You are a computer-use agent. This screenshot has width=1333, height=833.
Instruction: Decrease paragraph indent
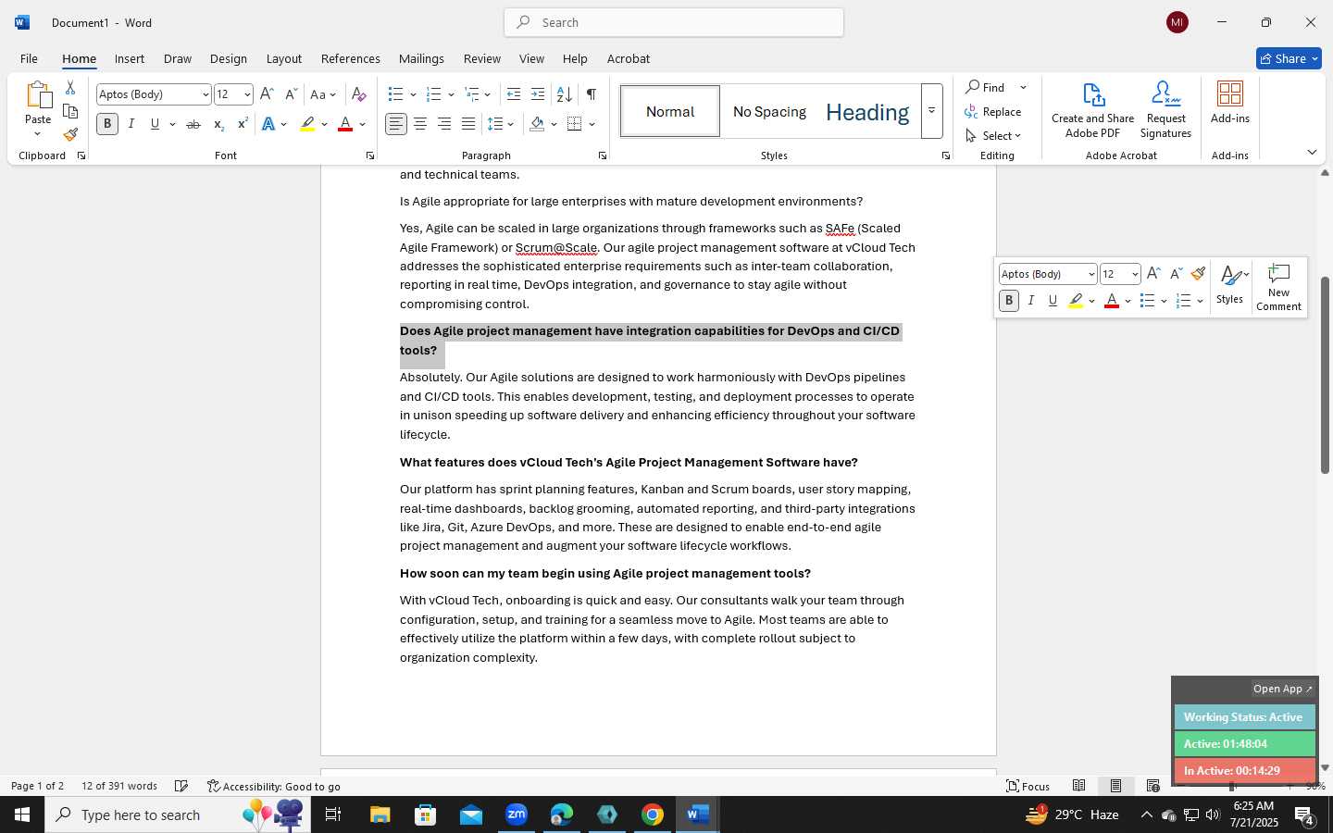click(x=514, y=93)
